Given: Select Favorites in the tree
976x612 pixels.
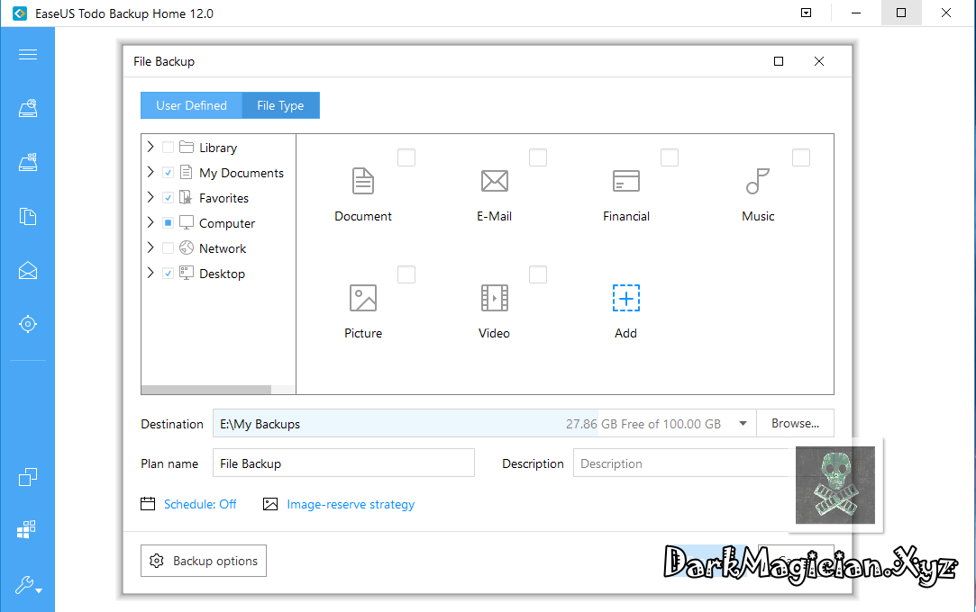Looking at the screenshot, I should pyautogui.click(x=223, y=198).
